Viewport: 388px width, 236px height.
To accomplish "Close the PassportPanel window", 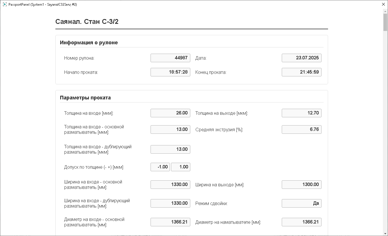I will [383, 5].
